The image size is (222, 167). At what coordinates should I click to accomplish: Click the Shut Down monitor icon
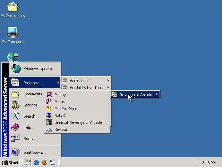point(15,152)
